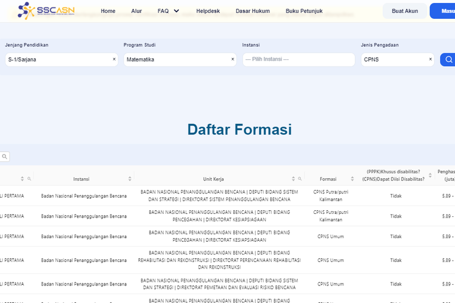Open the Dasar Hukum page
Image resolution: width=455 pixels, height=303 pixels.
click(x=252, y=11)
